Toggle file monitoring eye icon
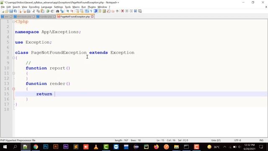 tap(117, 11)
